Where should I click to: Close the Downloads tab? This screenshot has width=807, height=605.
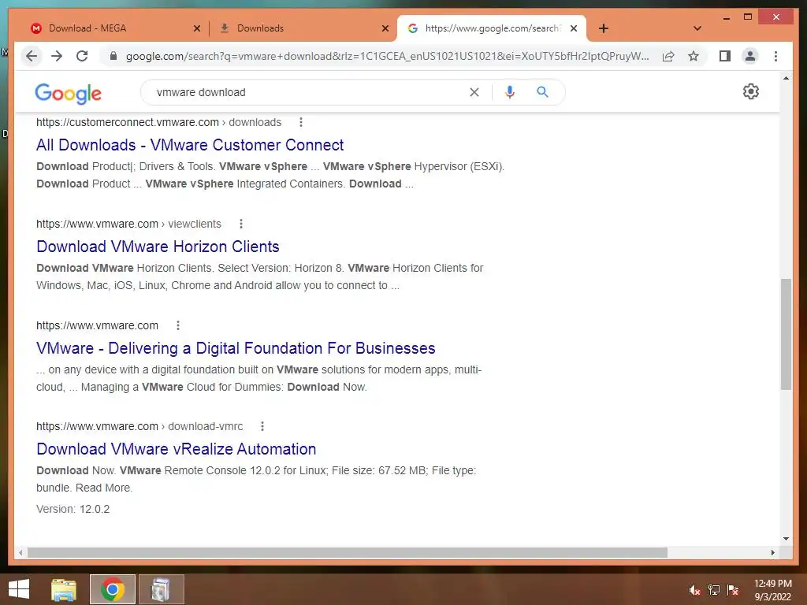[x=385, y=28]
